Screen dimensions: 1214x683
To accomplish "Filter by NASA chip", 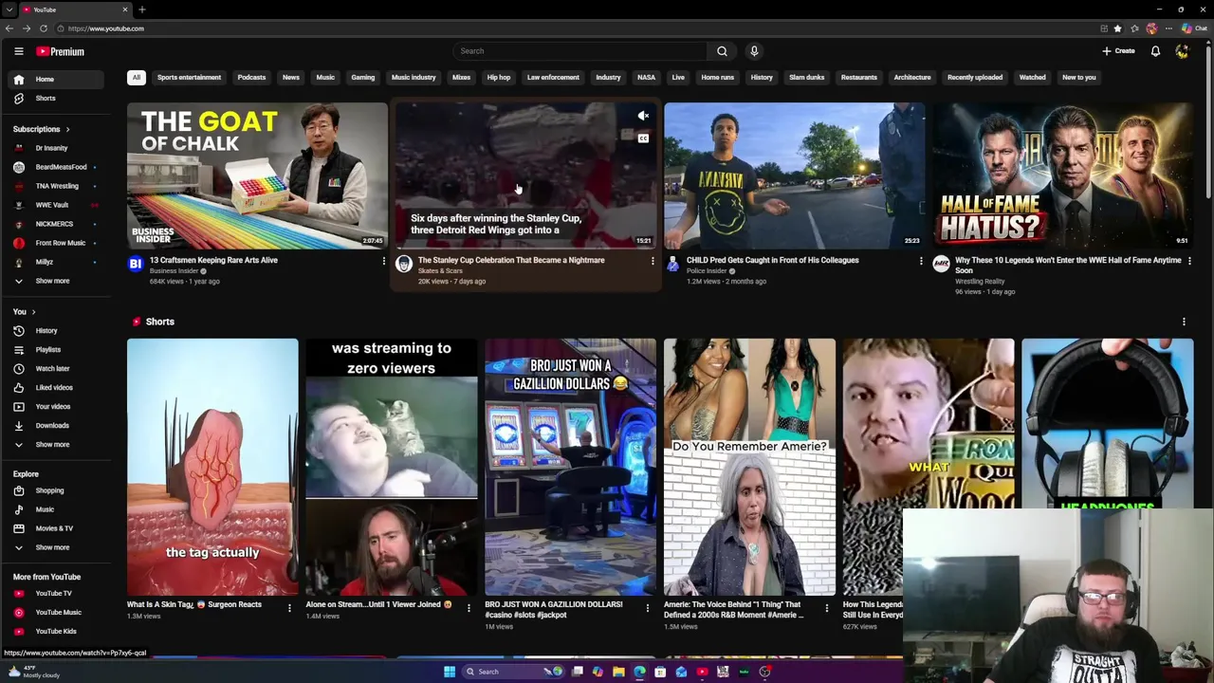I will (646, 78).
